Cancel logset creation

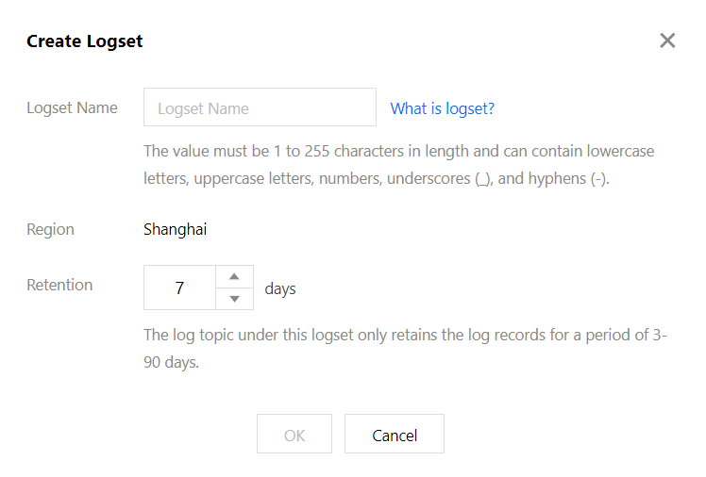click(395, 434)
